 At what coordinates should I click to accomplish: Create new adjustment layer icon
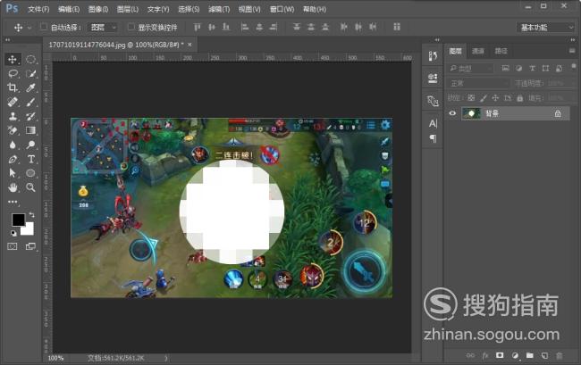pos(515,355)
